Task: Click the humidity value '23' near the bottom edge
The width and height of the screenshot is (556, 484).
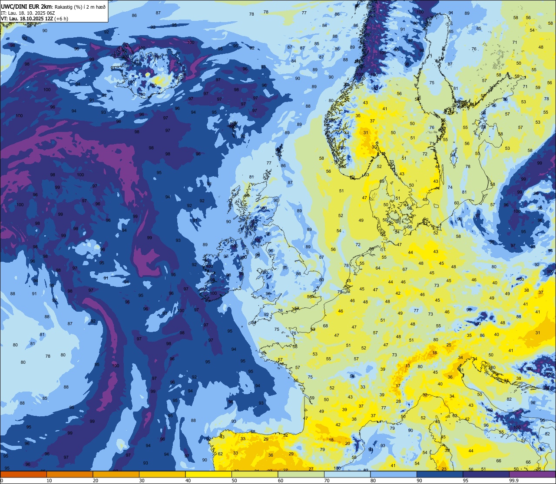Action: (444, 469)
